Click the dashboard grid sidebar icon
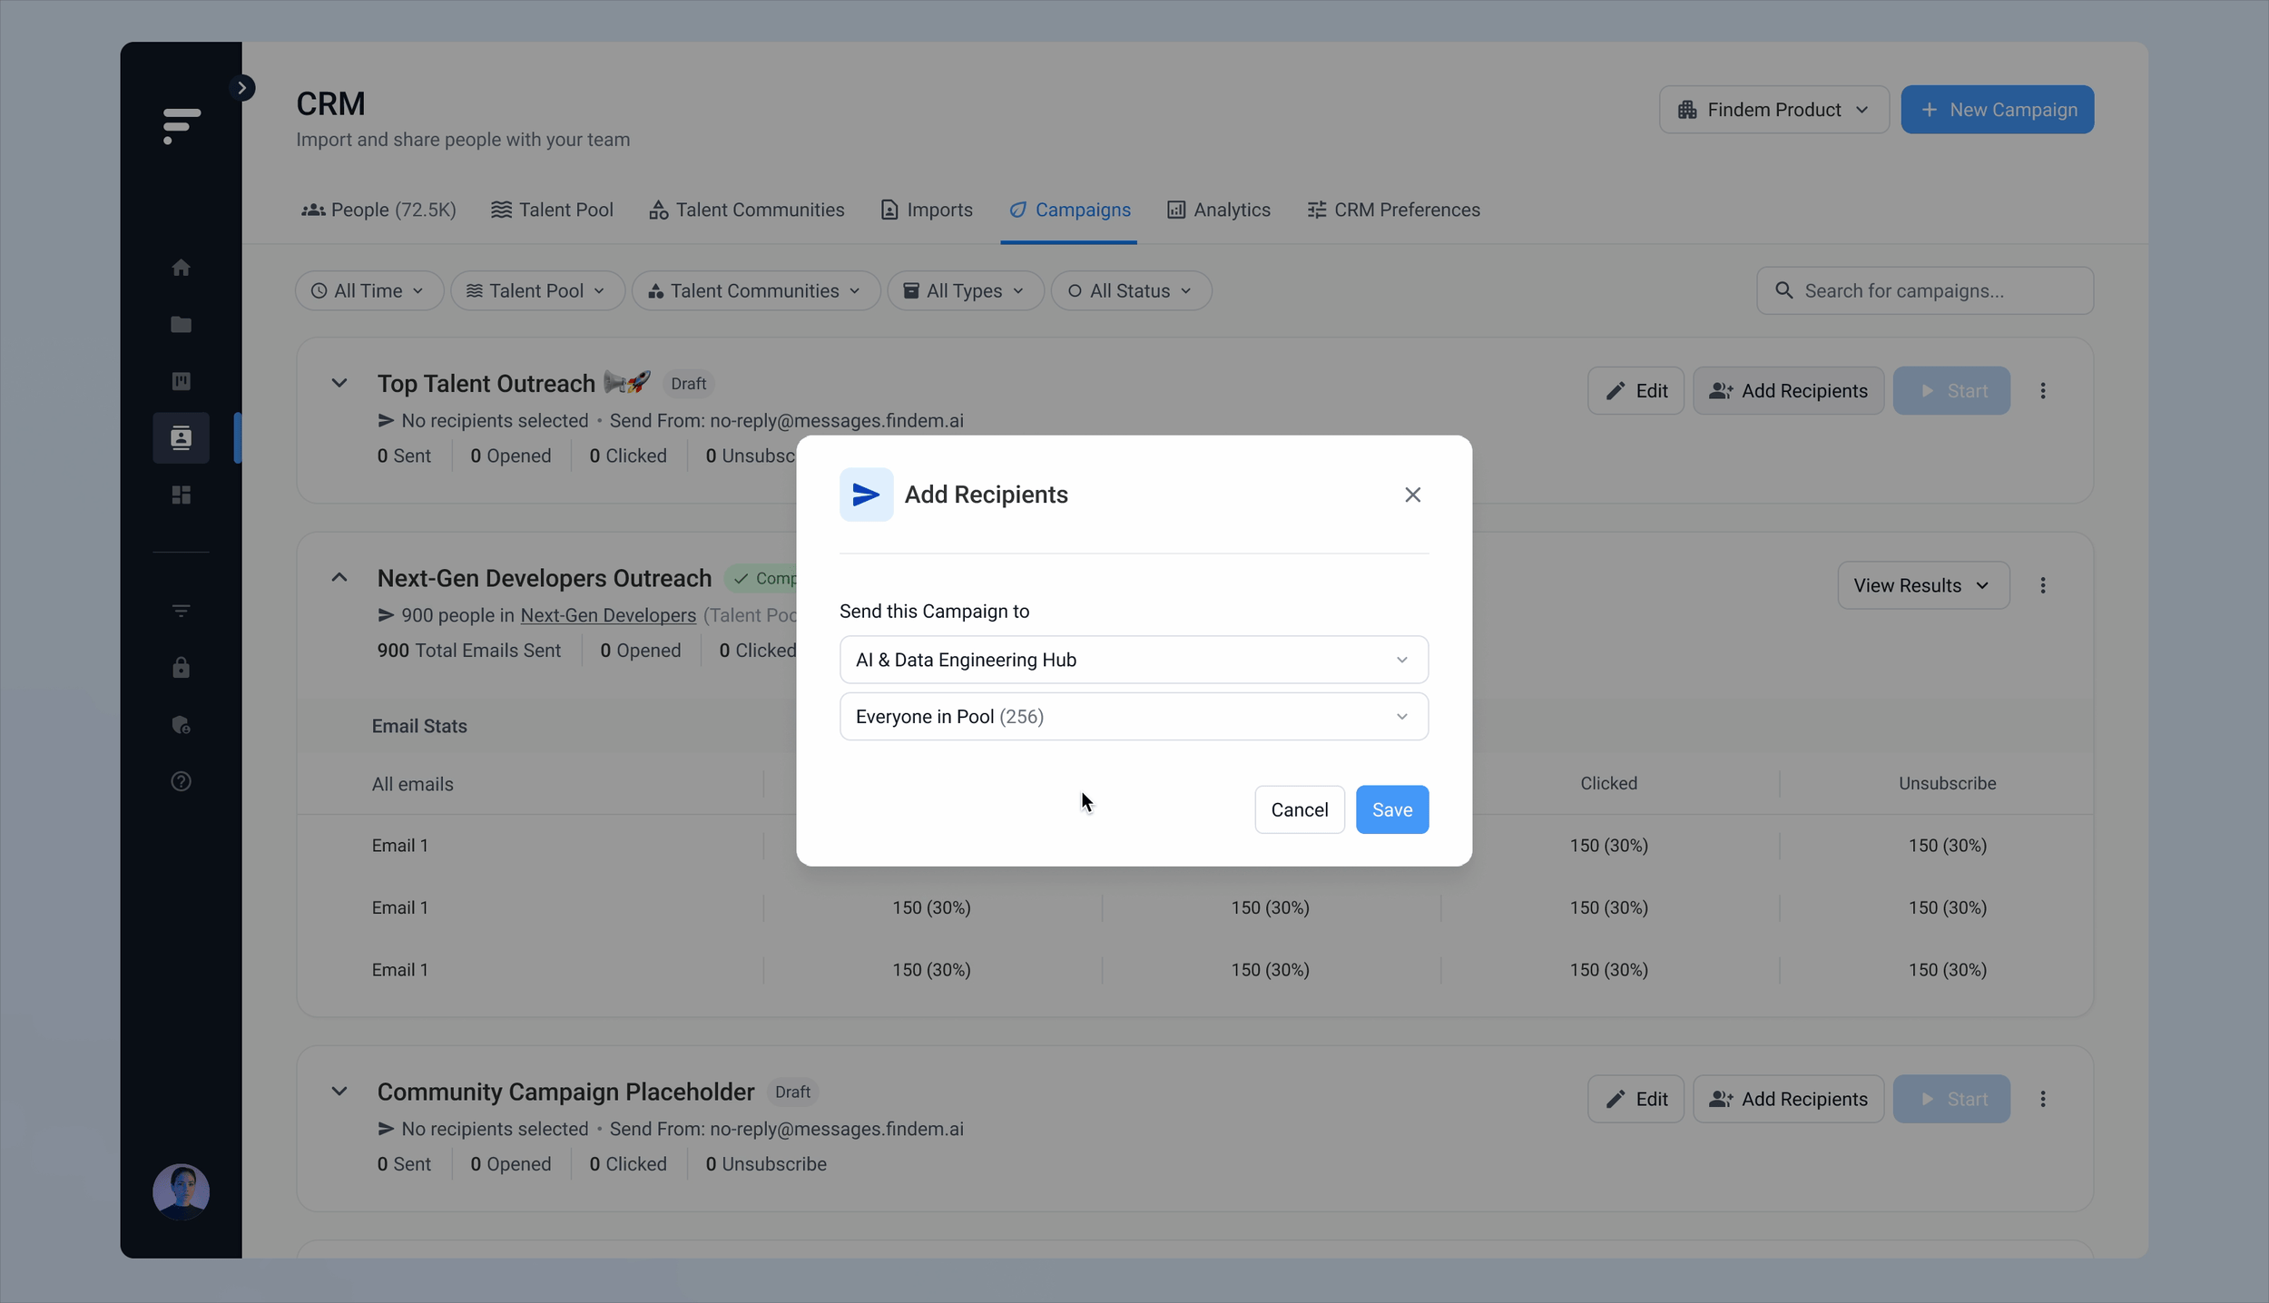Viewport: 2269px width, 1303px height. [181, 495]
